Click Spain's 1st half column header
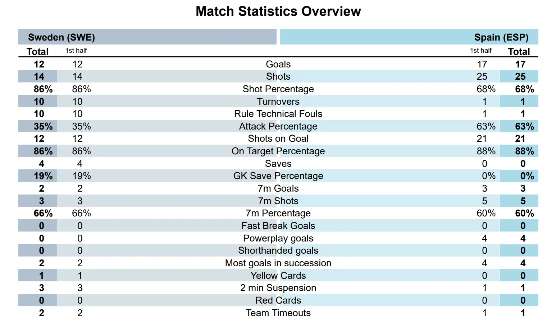The image size is (556, 328). click(x=481, y=51)
